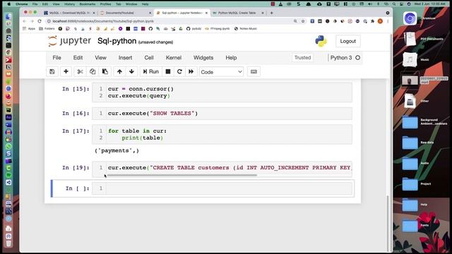Cut selected cells with scissors icon
Image resolution: width=452 pixels, height=254 pixels.
tap(80, 72)
